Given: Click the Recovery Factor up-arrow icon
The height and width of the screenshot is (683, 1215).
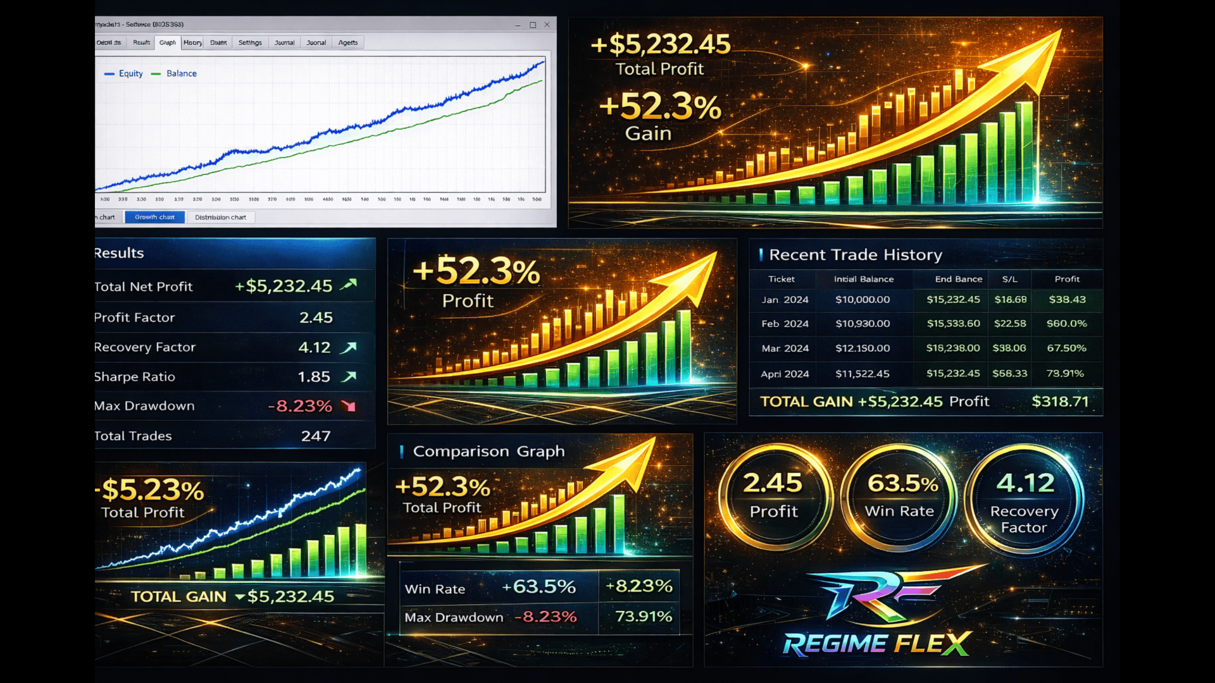Looking at the screenshot, I should [349, 347].
